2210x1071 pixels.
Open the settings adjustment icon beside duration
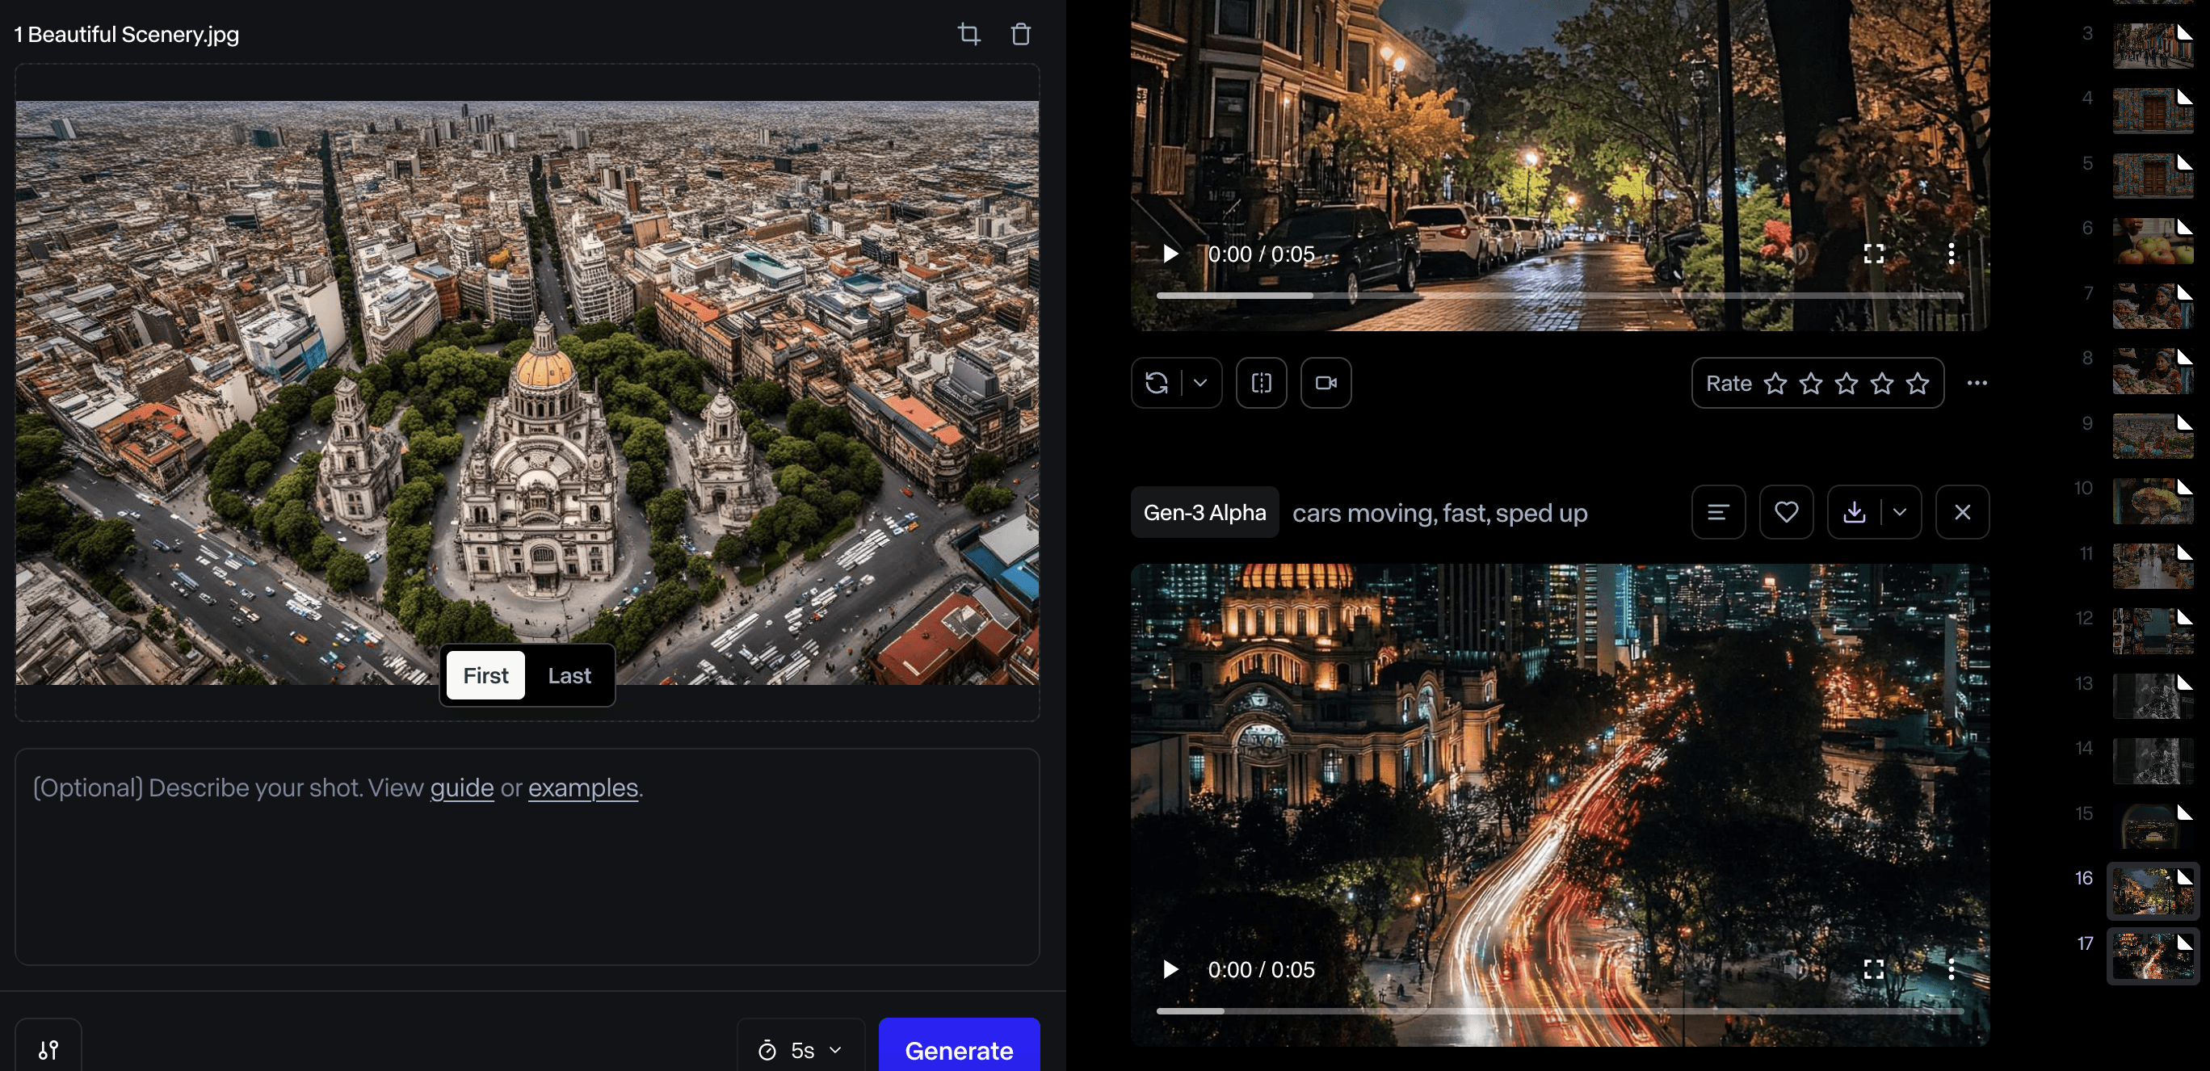(x=49, y=1048)
